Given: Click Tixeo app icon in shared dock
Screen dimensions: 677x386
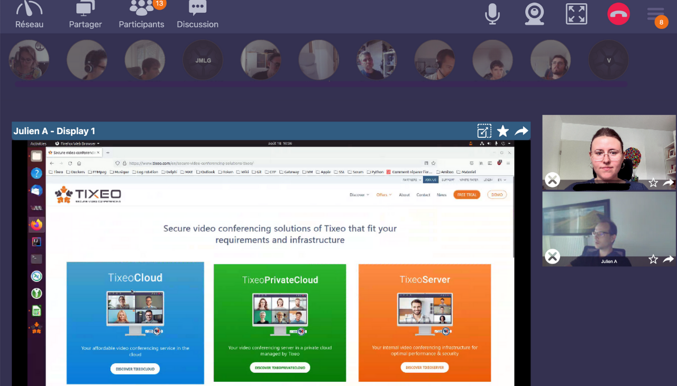Looking at the screenshot, I should coord(36,328).
